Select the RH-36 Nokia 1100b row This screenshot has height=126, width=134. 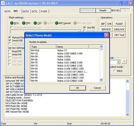click(x=65, y=60)
